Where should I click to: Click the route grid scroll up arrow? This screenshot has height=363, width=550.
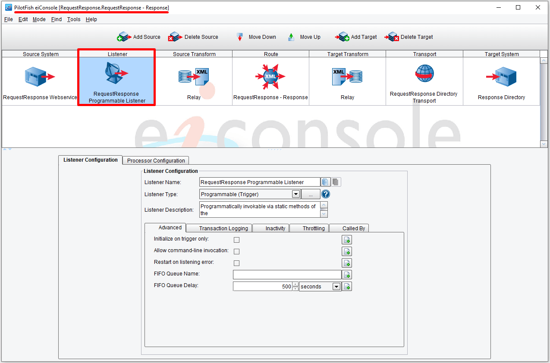[x=544, y=61]
